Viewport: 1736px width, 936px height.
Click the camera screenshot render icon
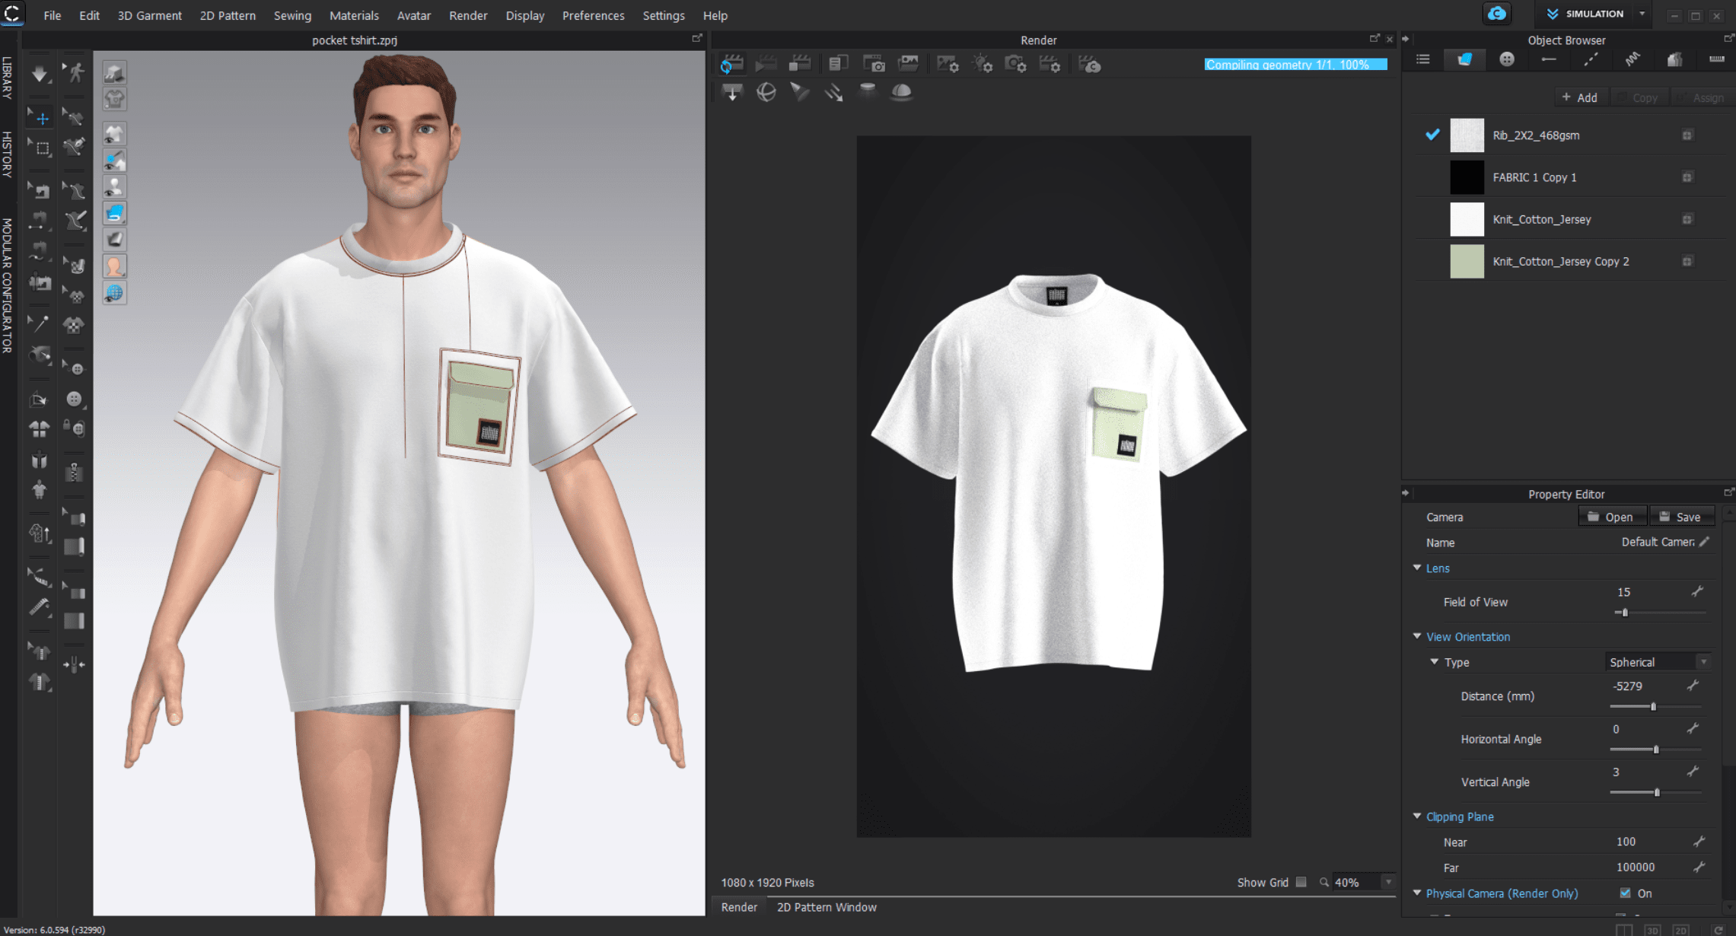pyautogui.click(x=874, y=65)
